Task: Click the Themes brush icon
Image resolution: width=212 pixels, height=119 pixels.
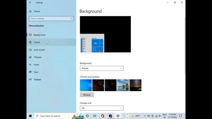Action: pyautogui.click(x=30, y=57)
